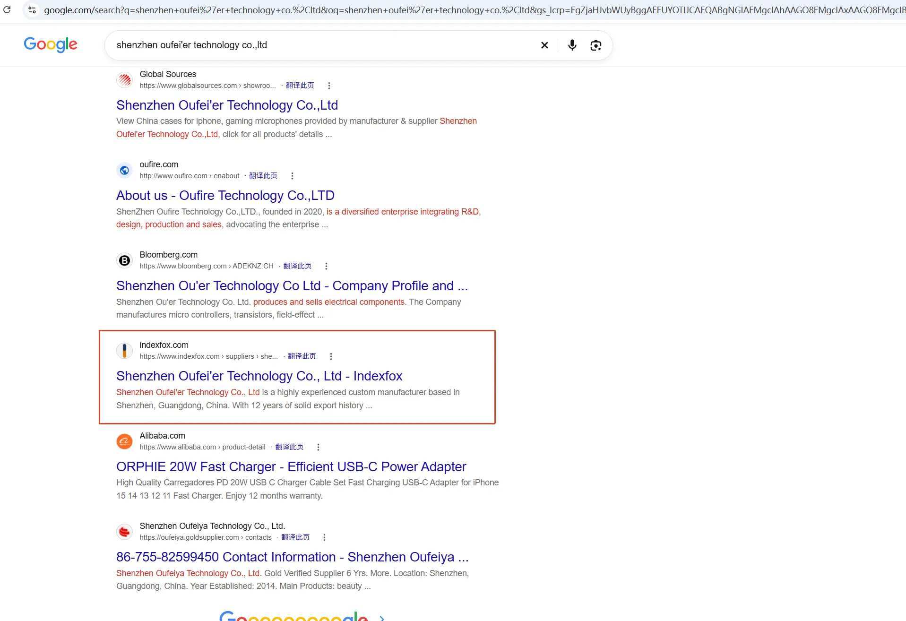Go to next results page arrow
The height and width of the screenshot is (621, 906).
pyautogui.click(x=382, y=618)
